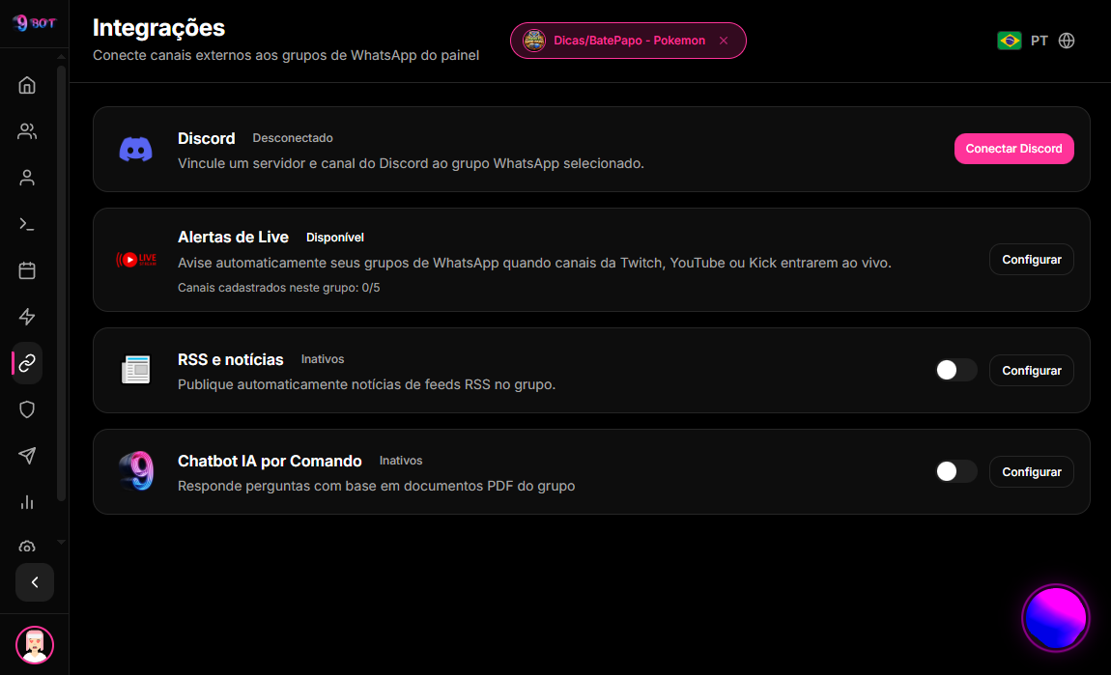Viewport: 1111px width, 675px height.
Task: Open the groups (multiple users) sidebar icon
Action: coord(27,131)
